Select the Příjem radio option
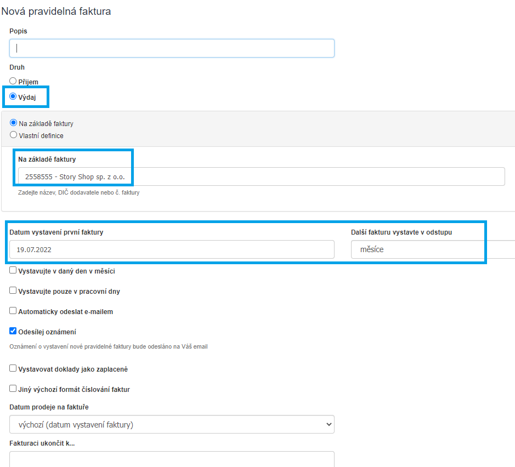 click(13, 81)
